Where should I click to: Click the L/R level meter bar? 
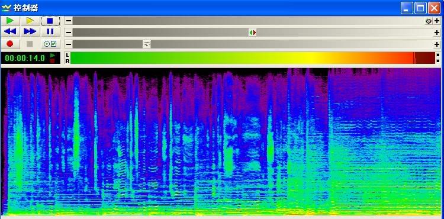pyautogui.click(x=253, y=58)
